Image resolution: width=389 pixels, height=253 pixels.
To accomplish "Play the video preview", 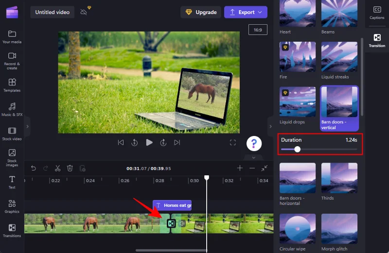I will (x=149, y=142).
